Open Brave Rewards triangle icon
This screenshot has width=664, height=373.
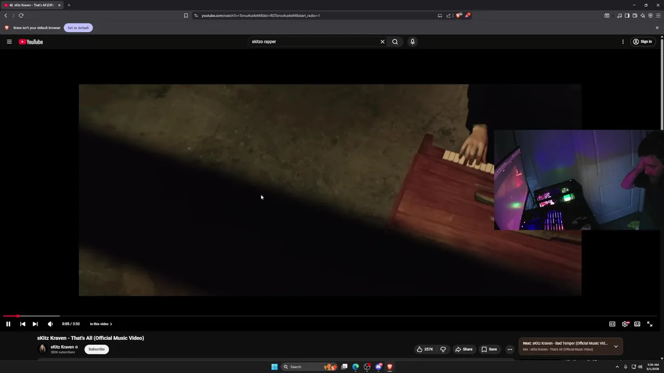467,16
